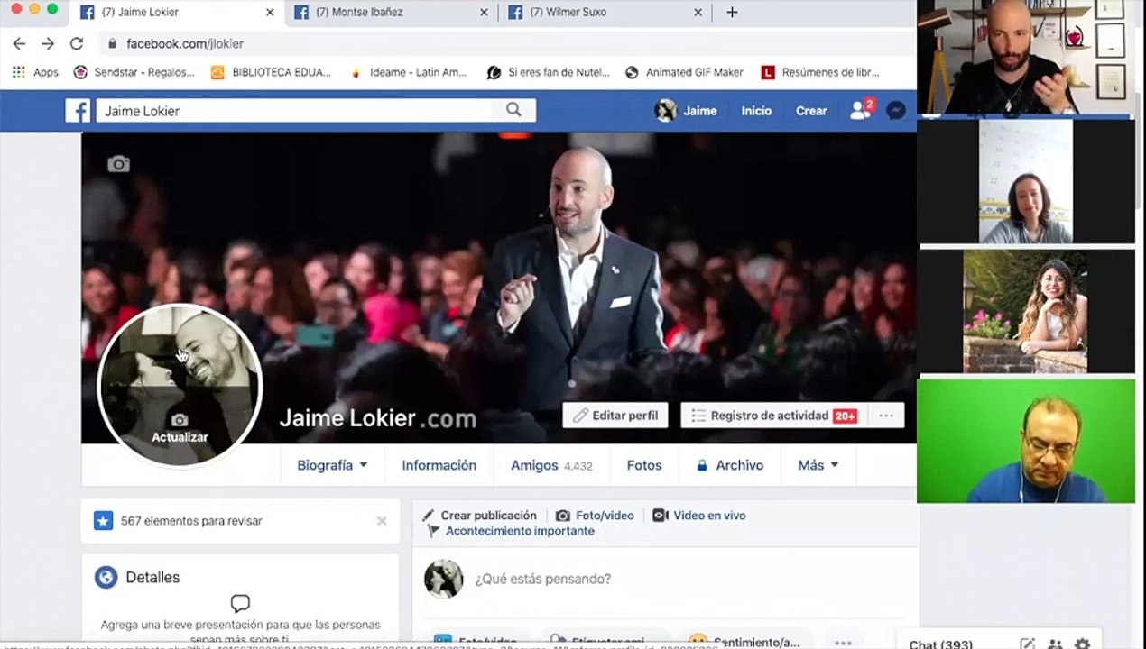Screen dimensions: 1146x649
Task: Click Foto/video in composer header
Action: [x=595, y=516]
